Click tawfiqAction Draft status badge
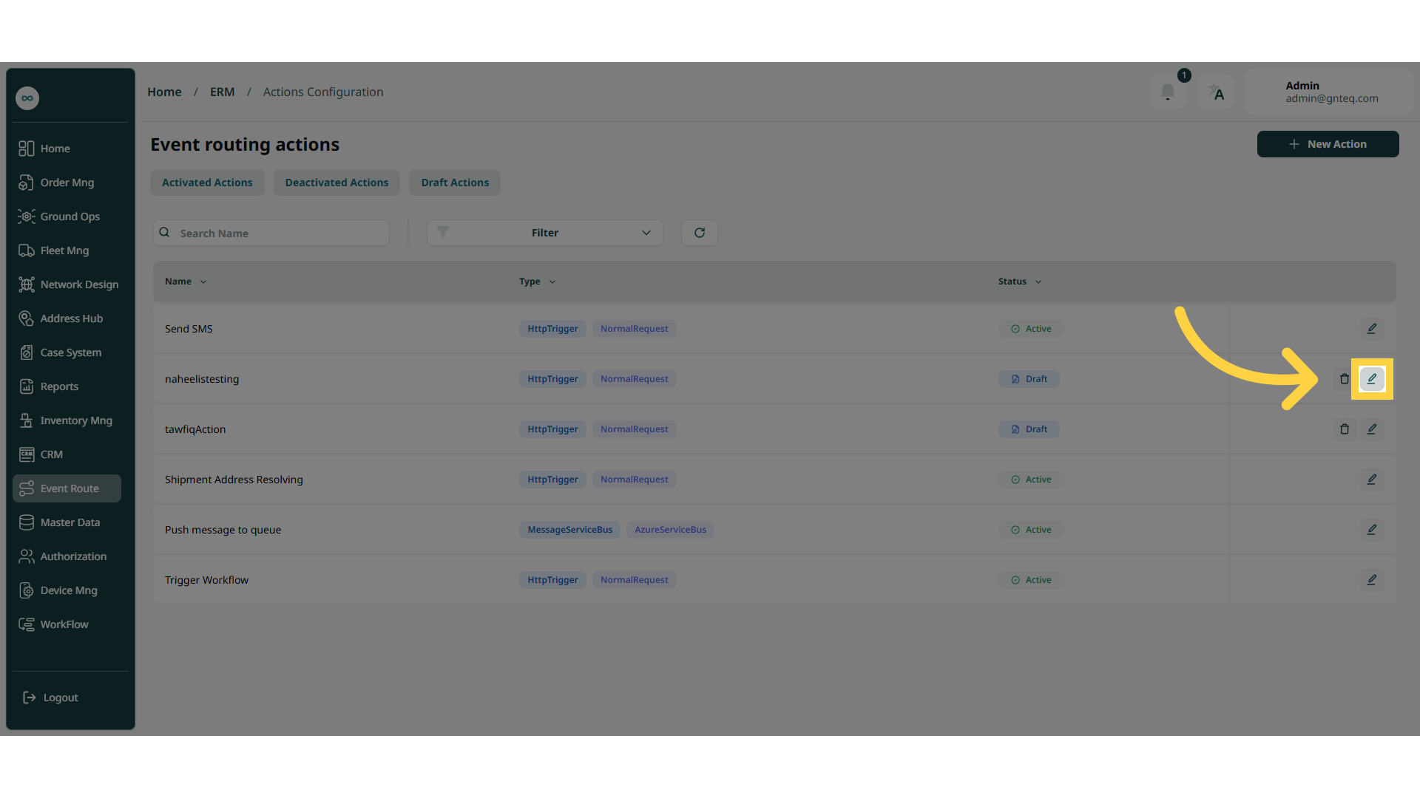 tap(1029, 429)
